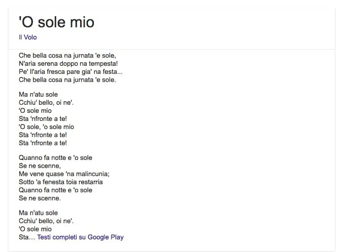Open Testi completi su Google Play link
This screenshot has width=358, height=252.
coord(80,237)
